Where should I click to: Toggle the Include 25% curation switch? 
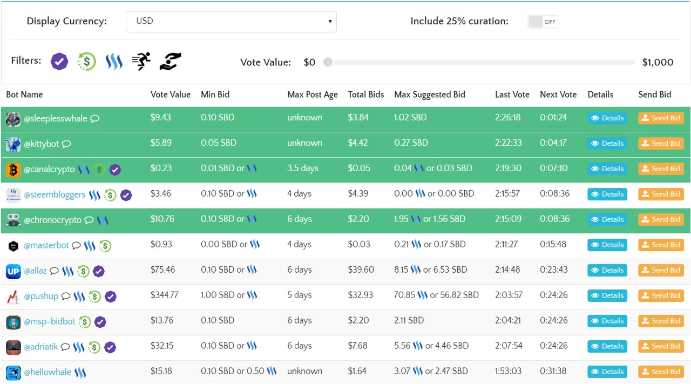pos(543,22)
